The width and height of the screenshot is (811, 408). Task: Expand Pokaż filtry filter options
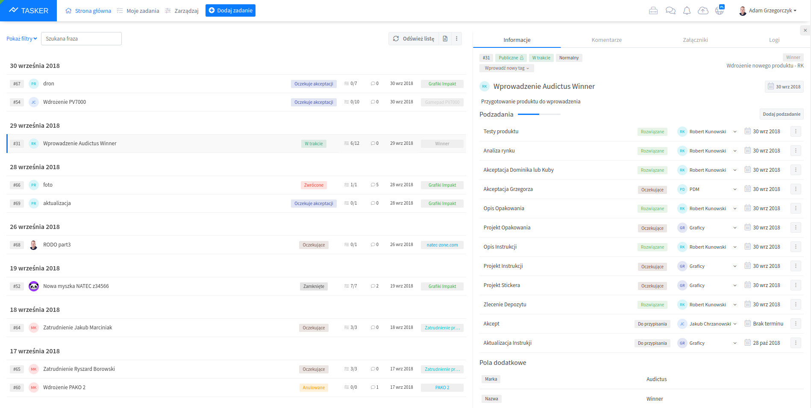22,39
